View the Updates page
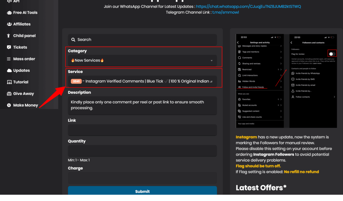The width and height of the screenshot is (343, 201). pos(21,70)
